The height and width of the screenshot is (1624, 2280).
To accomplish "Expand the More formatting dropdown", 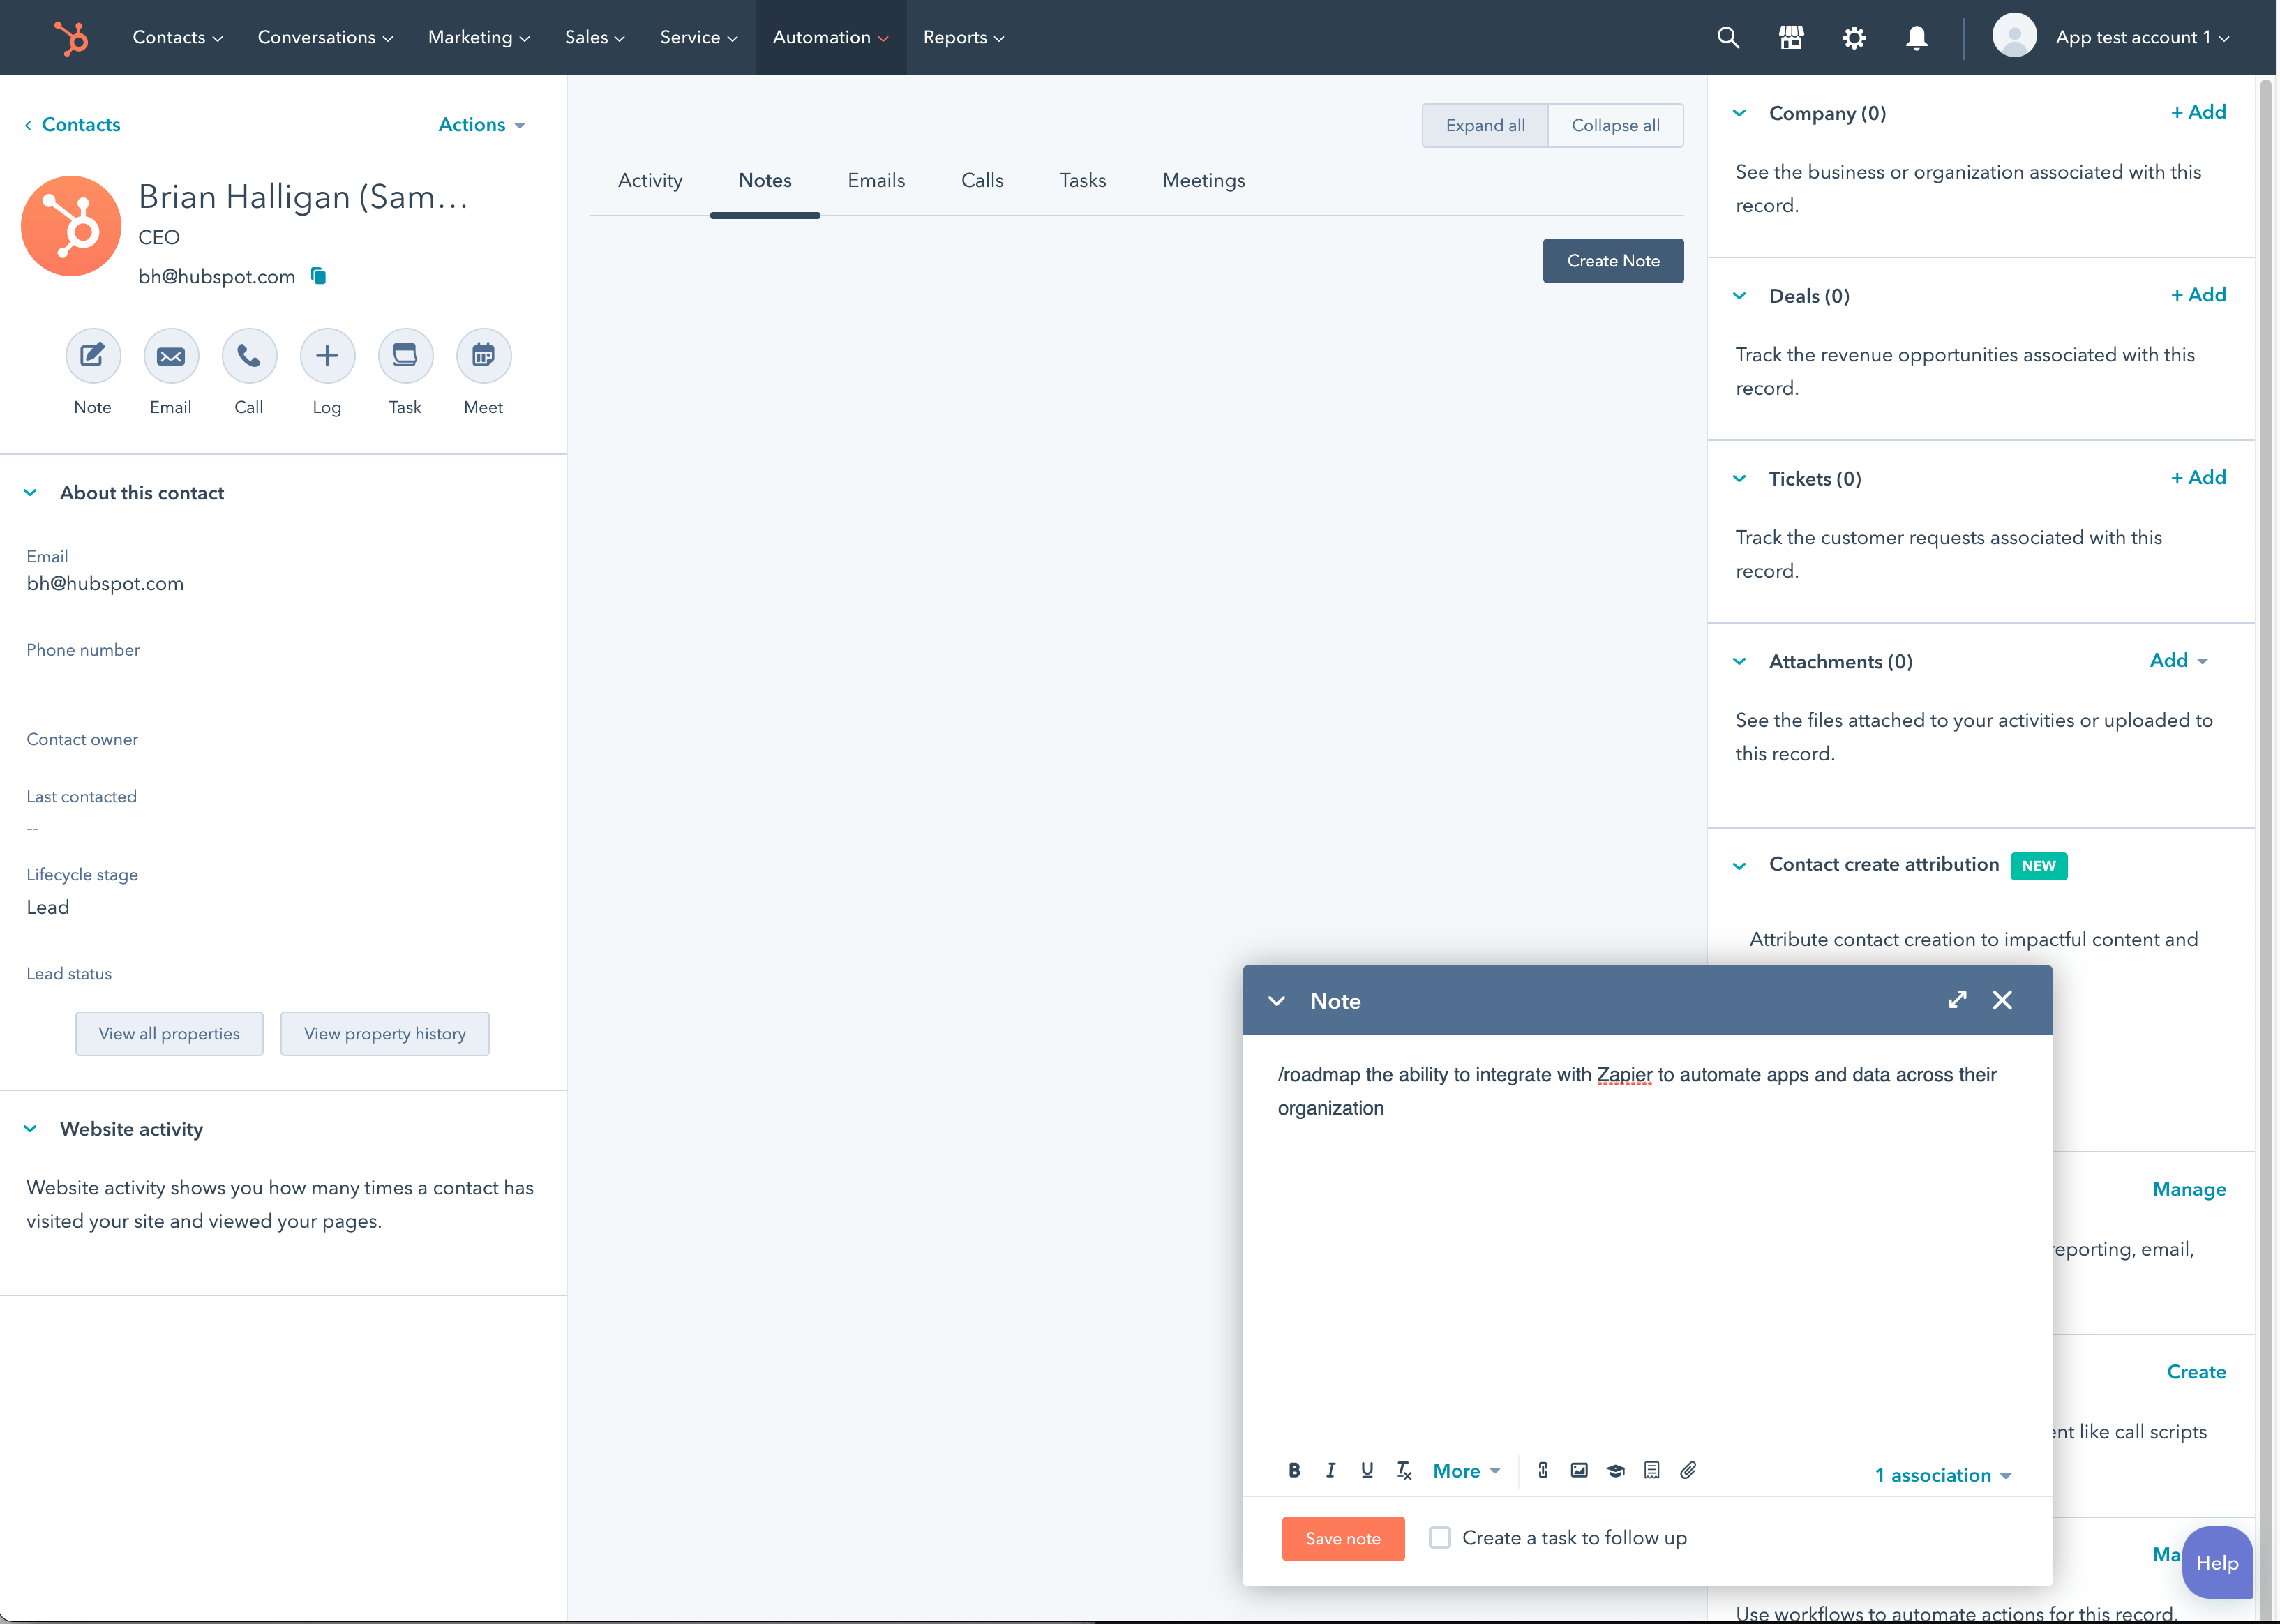I will [x=1465, y=1470].
